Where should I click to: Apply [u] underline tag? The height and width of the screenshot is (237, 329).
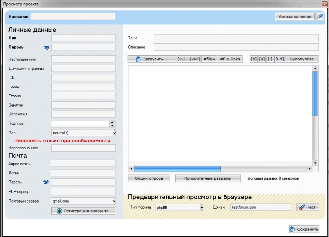tap(262, 59)
